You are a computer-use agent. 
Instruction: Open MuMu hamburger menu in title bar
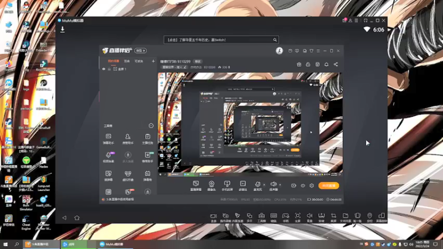pyautogui.click(x=356, y=20)
